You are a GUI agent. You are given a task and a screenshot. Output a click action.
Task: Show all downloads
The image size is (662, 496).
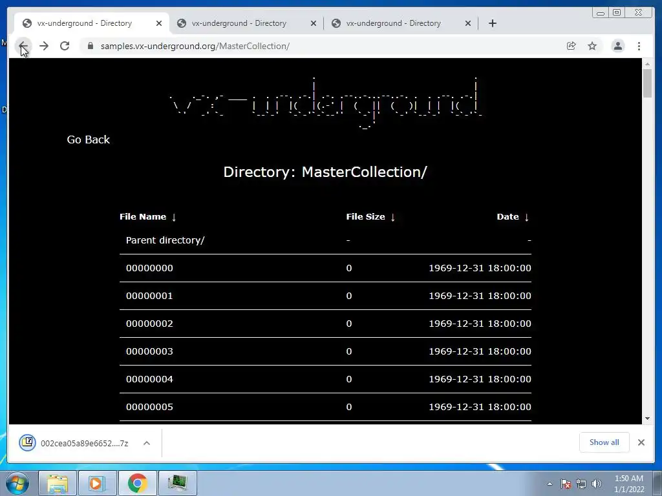coord(604,442)
